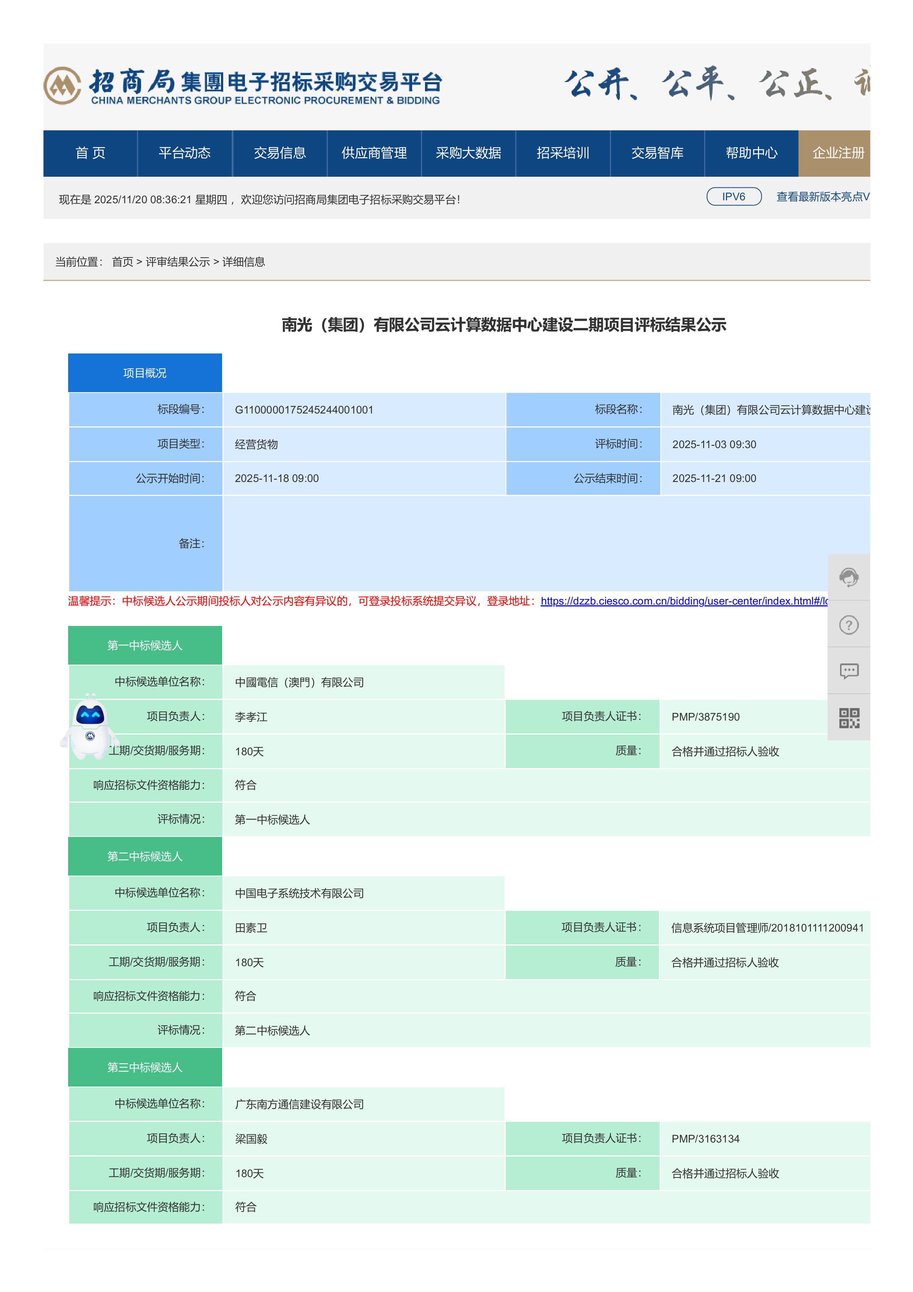Click the 企业注册 button
Screen dimensions: 913x1292
tap(837, 153)
